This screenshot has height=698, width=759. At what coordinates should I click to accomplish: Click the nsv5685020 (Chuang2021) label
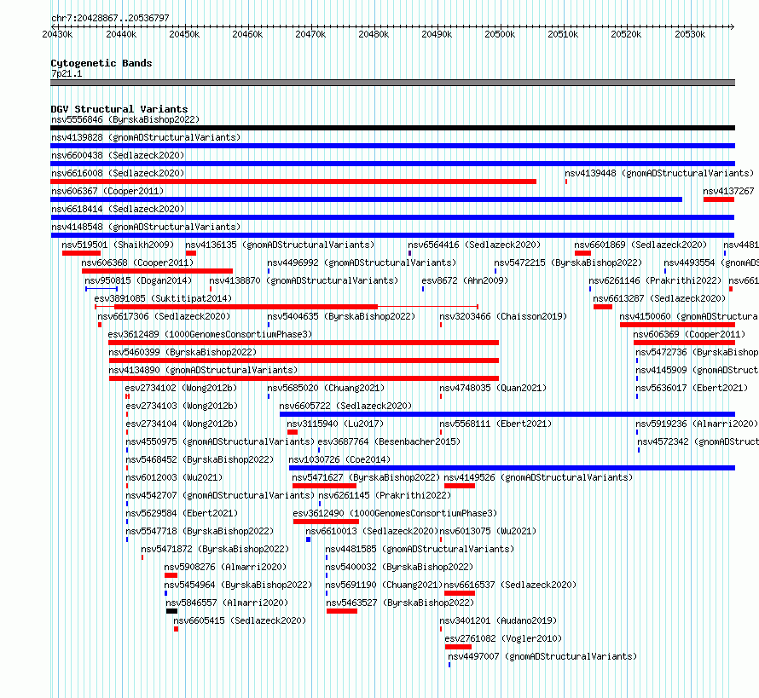pos(326,388)
